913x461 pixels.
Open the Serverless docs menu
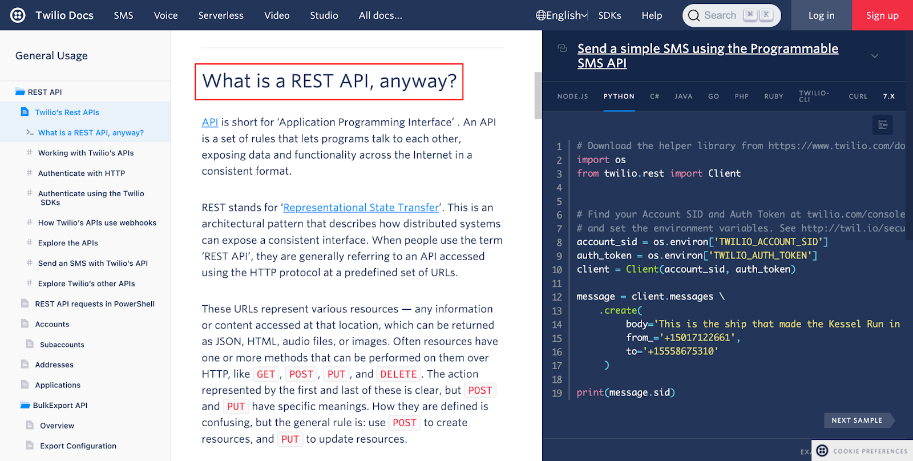click(x=221, y=15)
